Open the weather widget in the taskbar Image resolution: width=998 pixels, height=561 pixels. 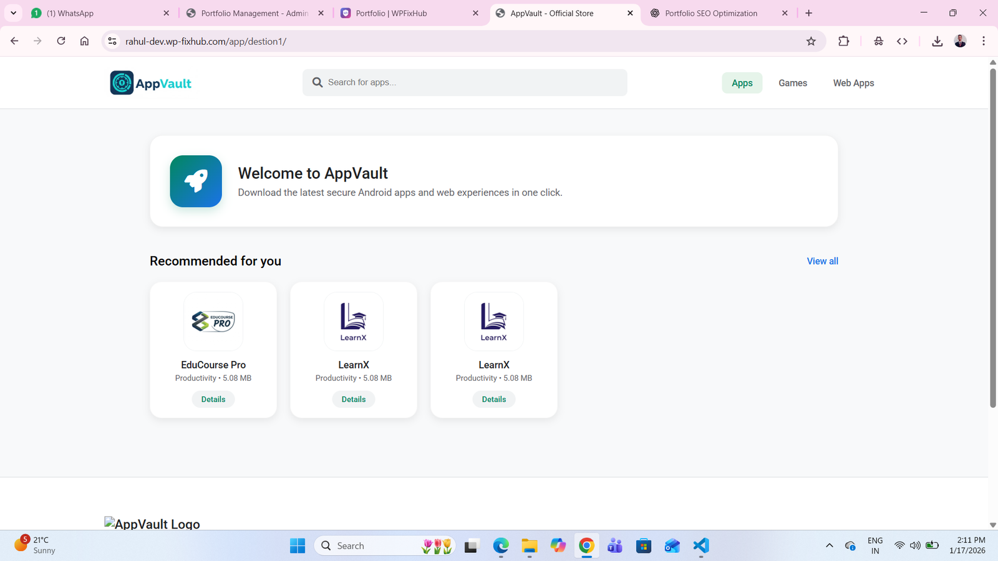34,545
